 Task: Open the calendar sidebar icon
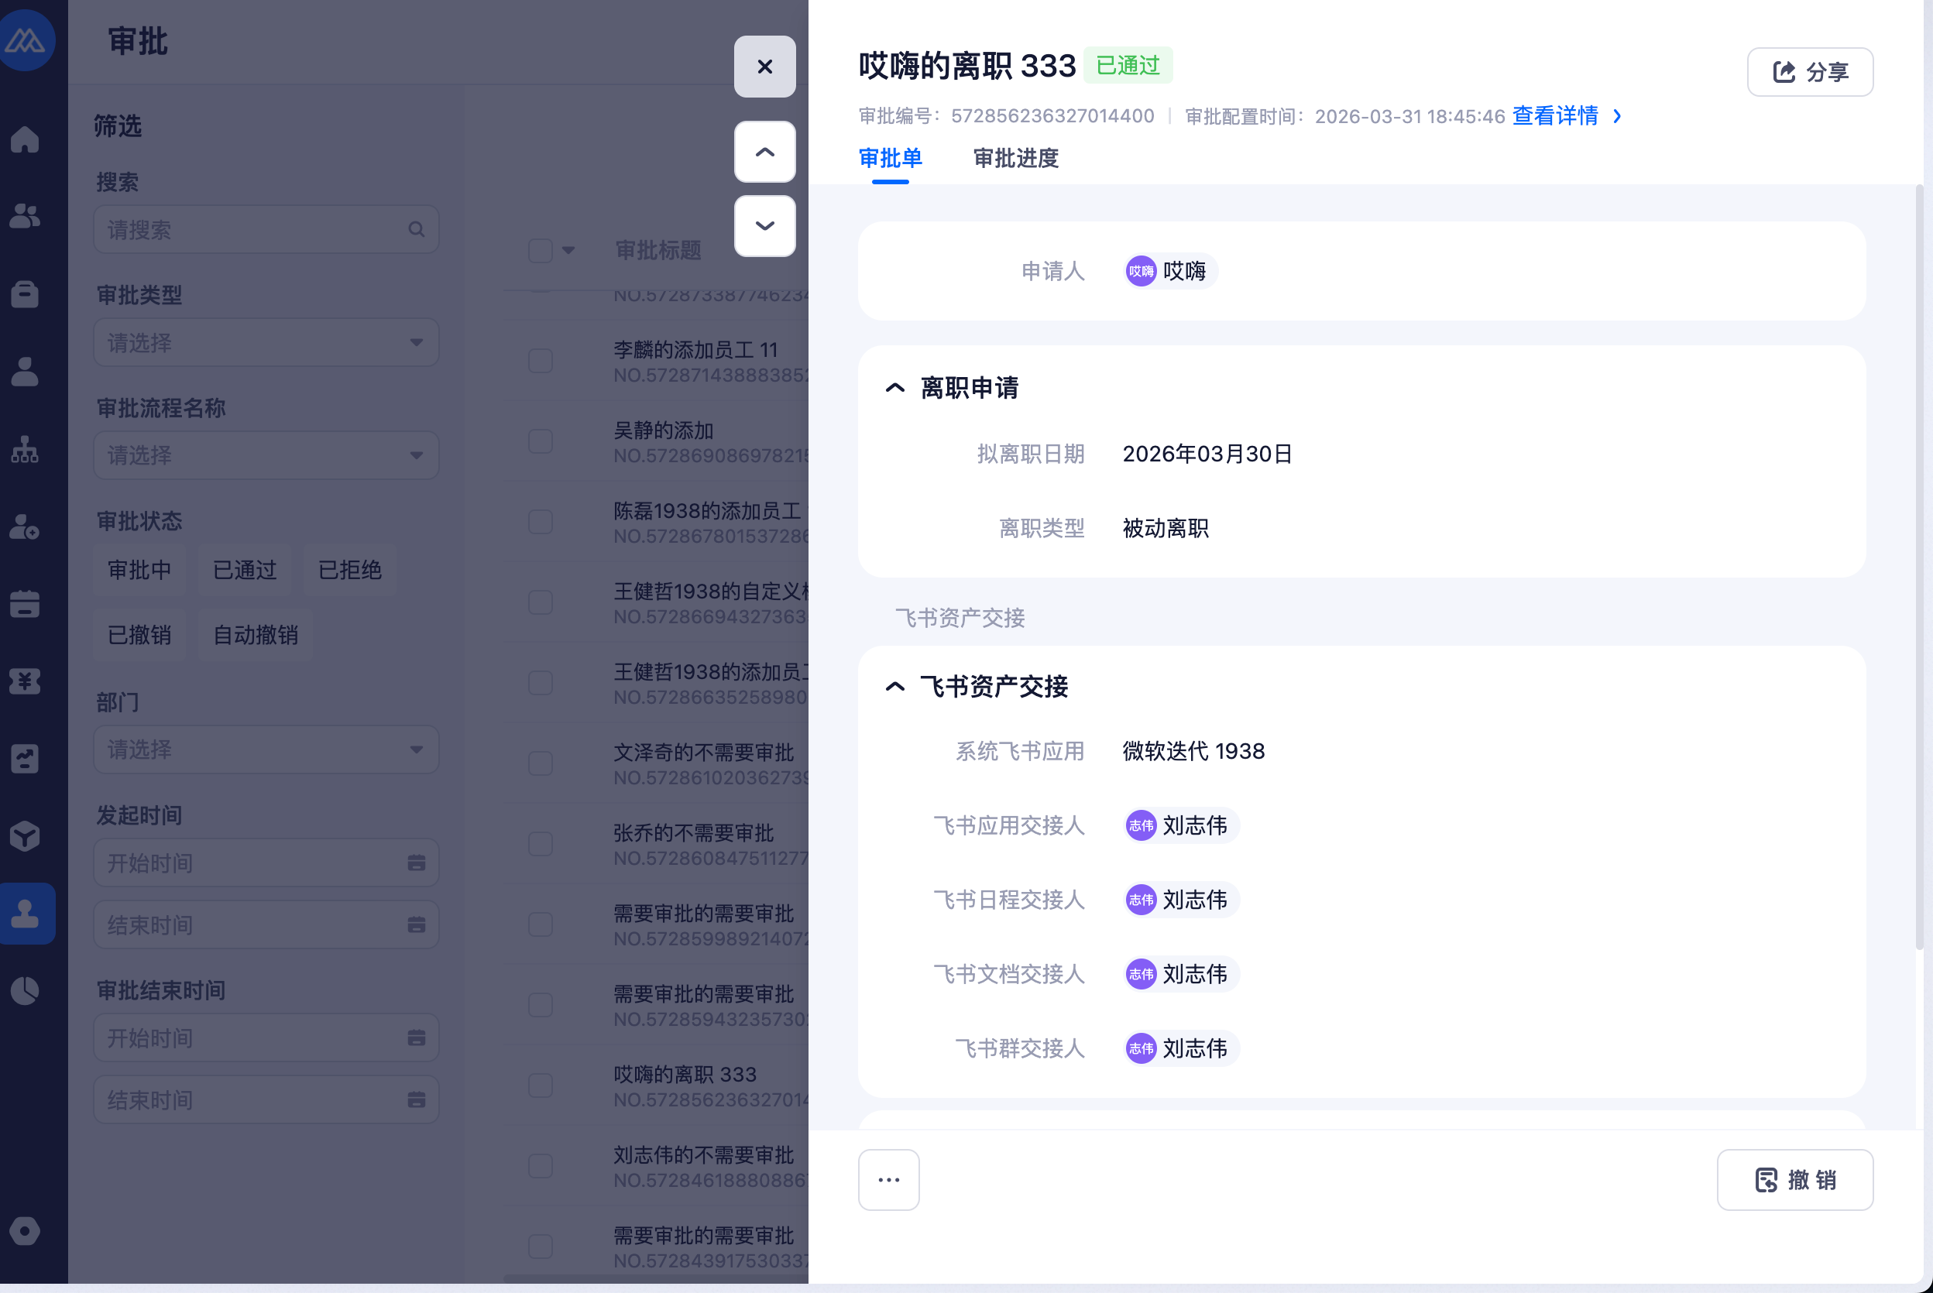[25, 604]
